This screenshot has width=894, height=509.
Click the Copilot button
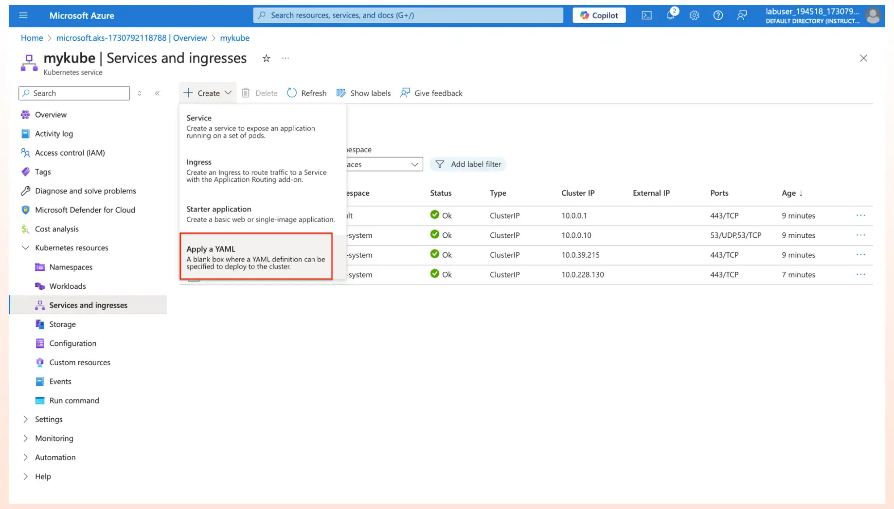[599, 15]
